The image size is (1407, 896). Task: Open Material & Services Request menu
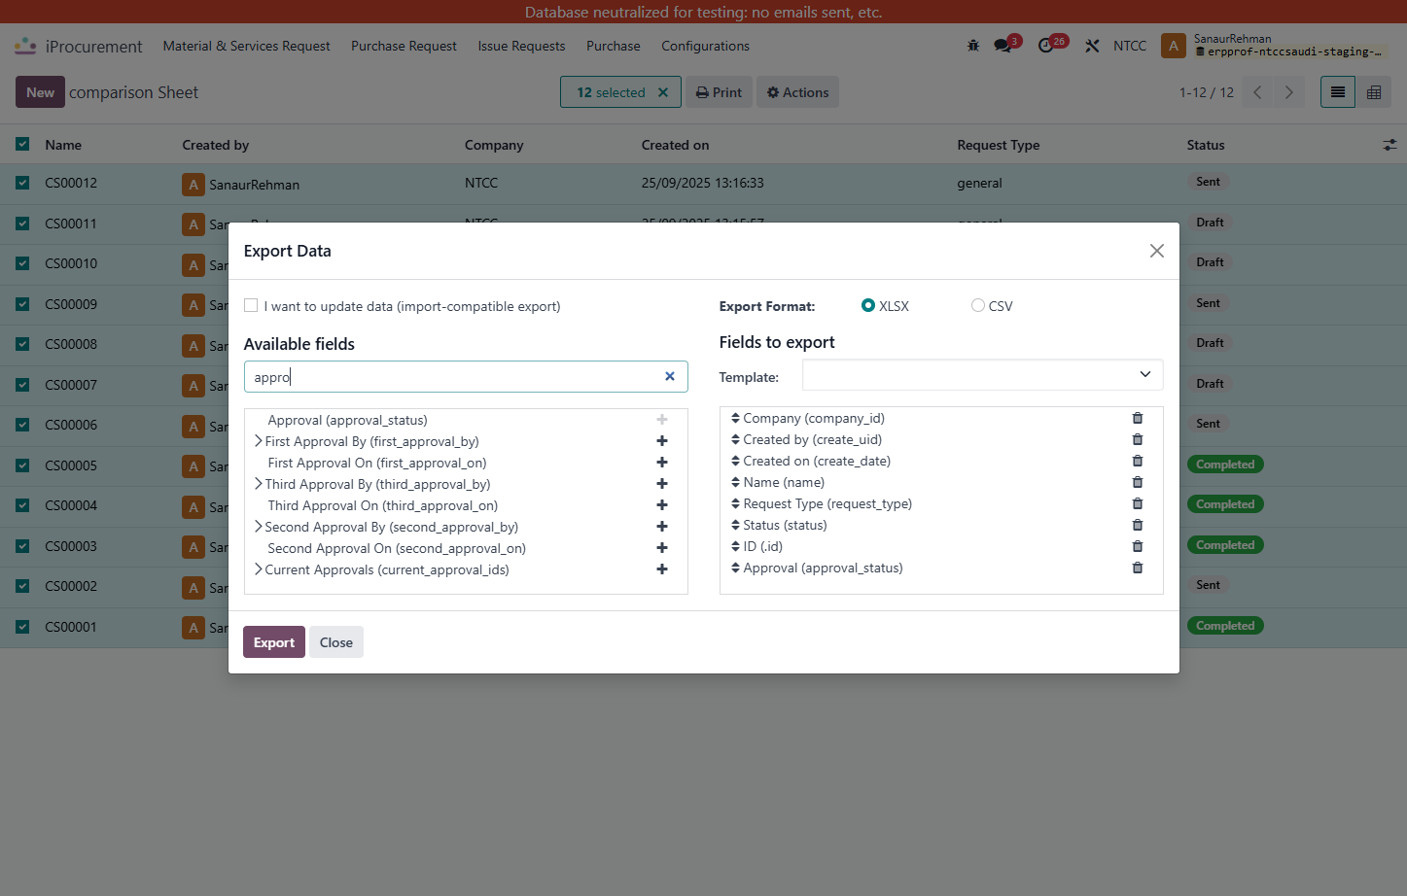pos(246,46)
